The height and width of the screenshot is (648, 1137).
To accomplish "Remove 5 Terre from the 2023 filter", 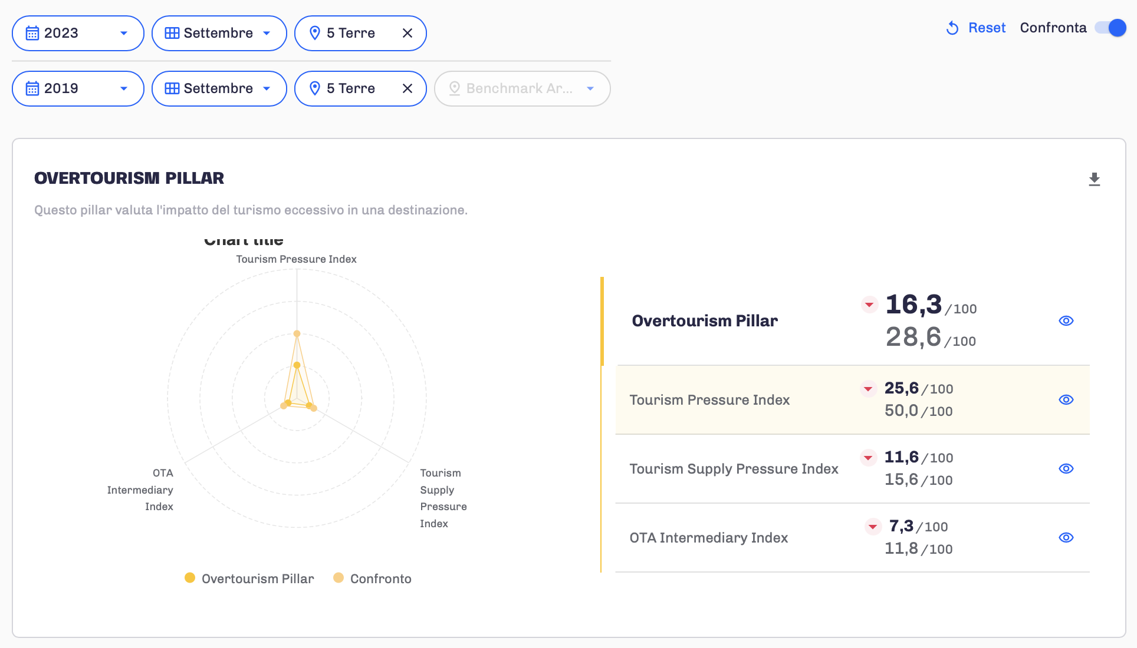I will click(x=407, y=33).
